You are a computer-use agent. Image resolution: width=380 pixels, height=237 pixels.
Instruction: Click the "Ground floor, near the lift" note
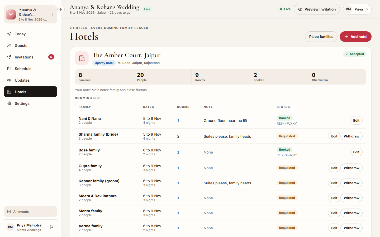click(225, 121)
